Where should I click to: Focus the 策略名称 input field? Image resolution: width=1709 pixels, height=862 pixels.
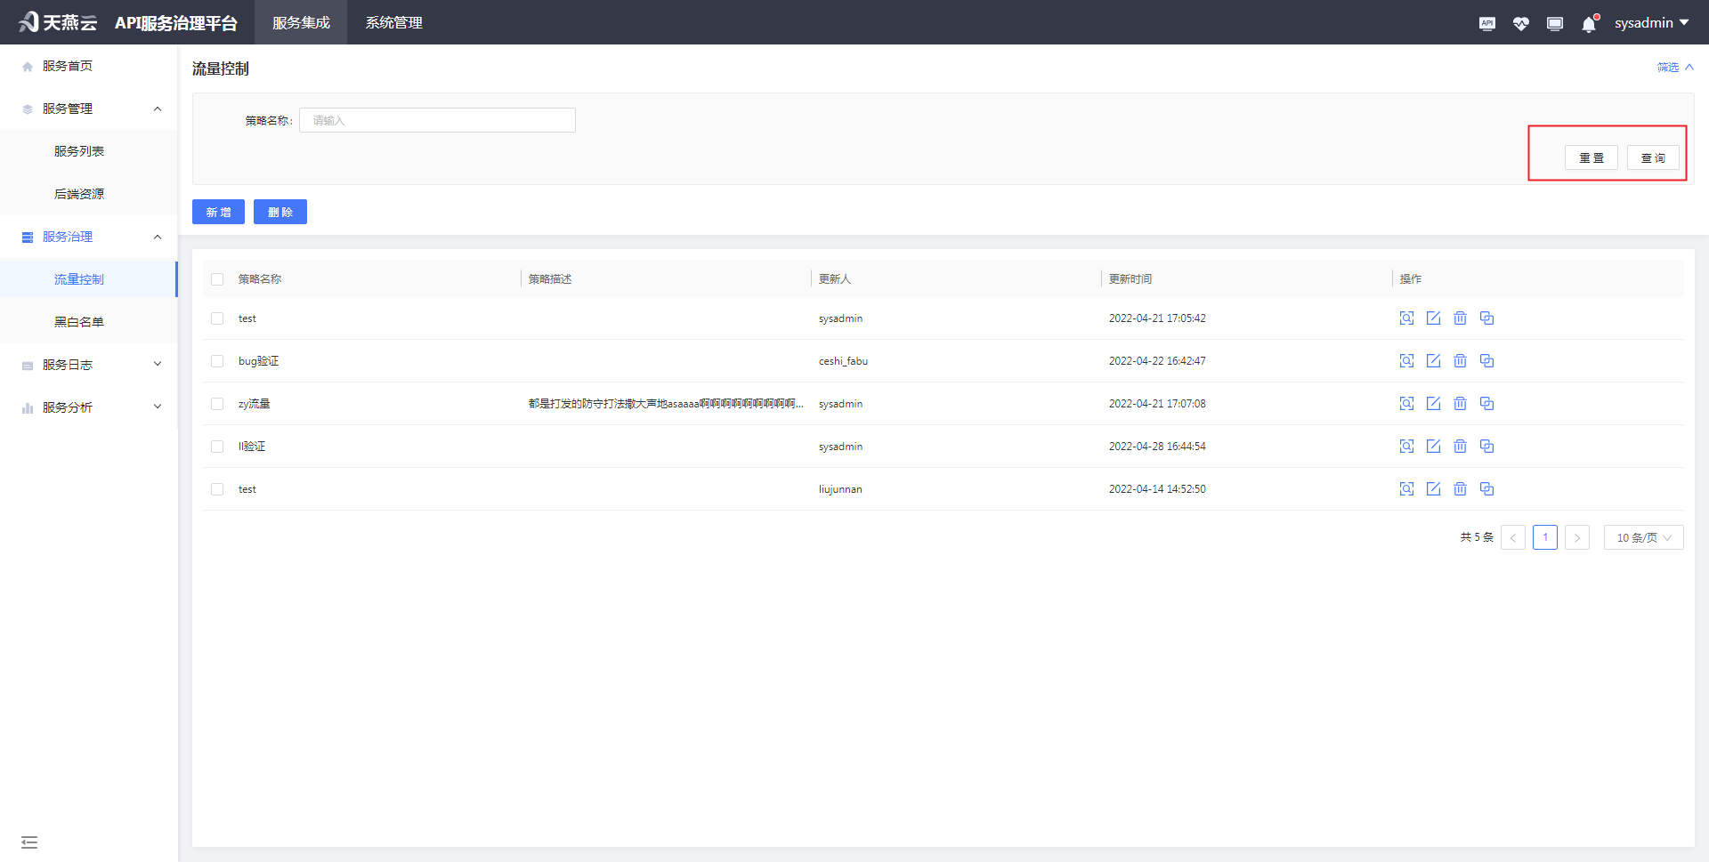[437, 120]
